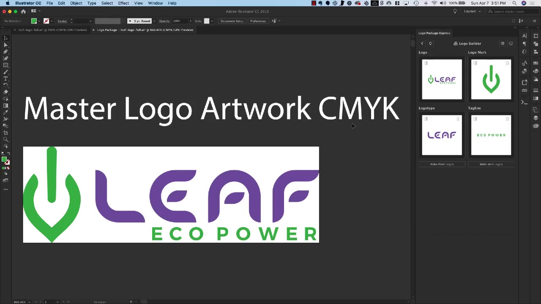The height and width of the screenshot is (304, 541).
Task: Open Logo Builder info icon
Action: pyautogui.click(x=511, y=43)
